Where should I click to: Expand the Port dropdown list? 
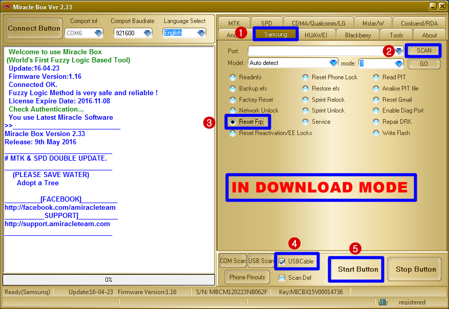[399, 51]
